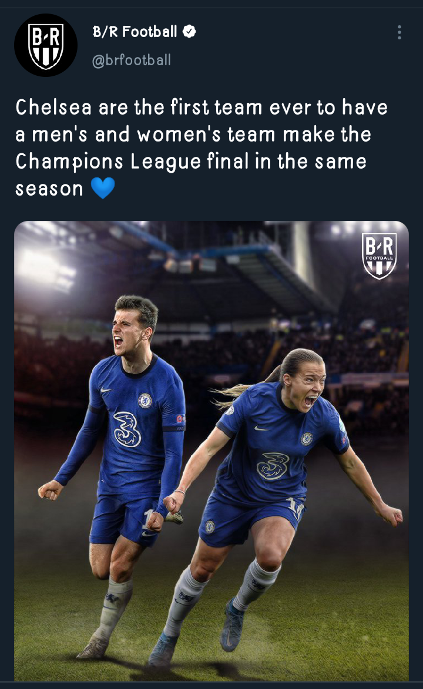Open the attached tweet image
This screenshot has width=423, height=689.
tap(211, 451)
